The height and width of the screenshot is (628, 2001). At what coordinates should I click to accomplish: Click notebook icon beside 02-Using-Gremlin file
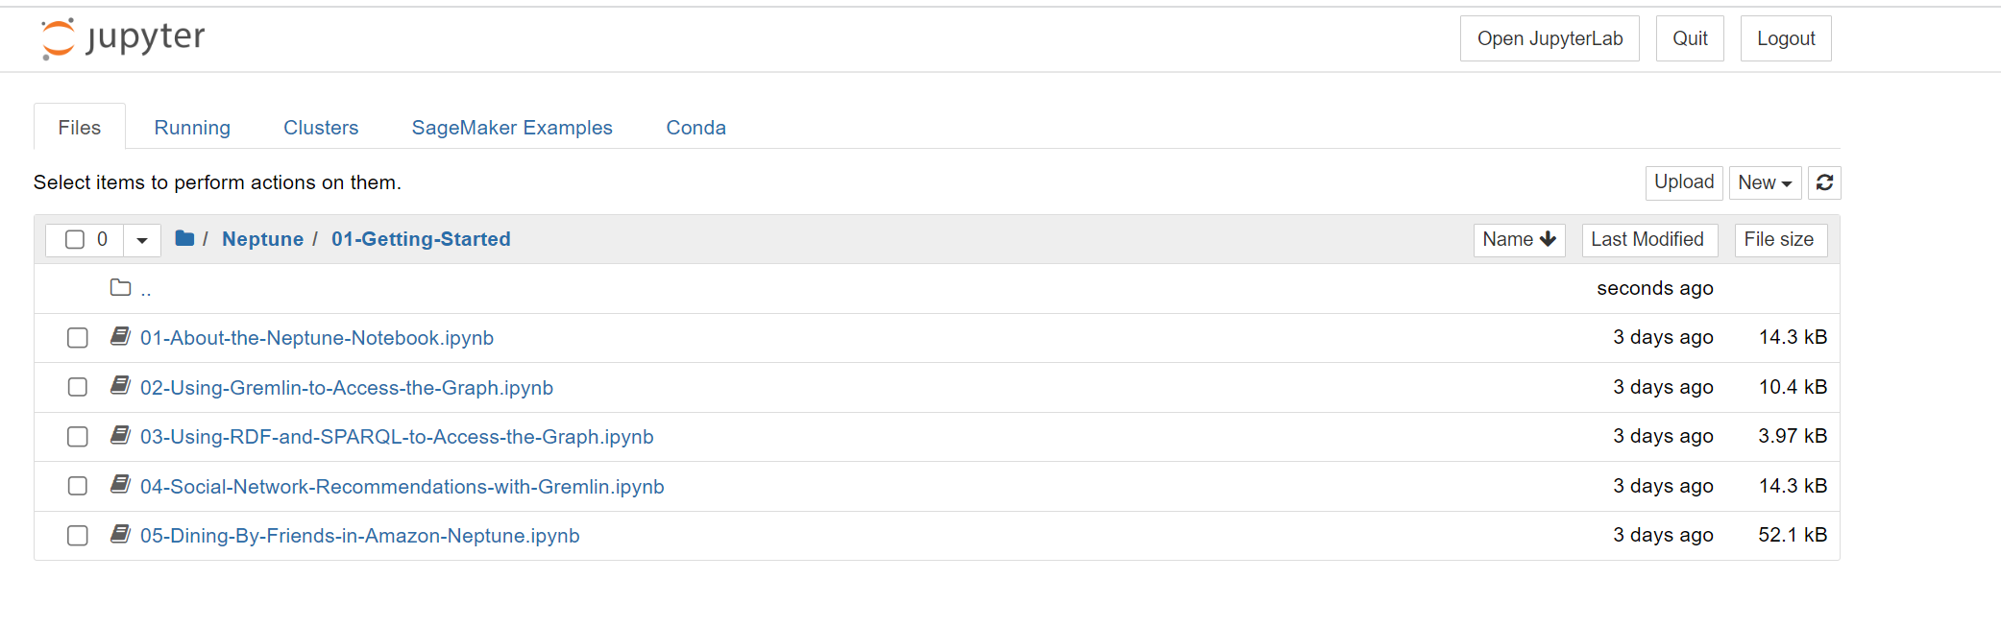coord(120,386)
